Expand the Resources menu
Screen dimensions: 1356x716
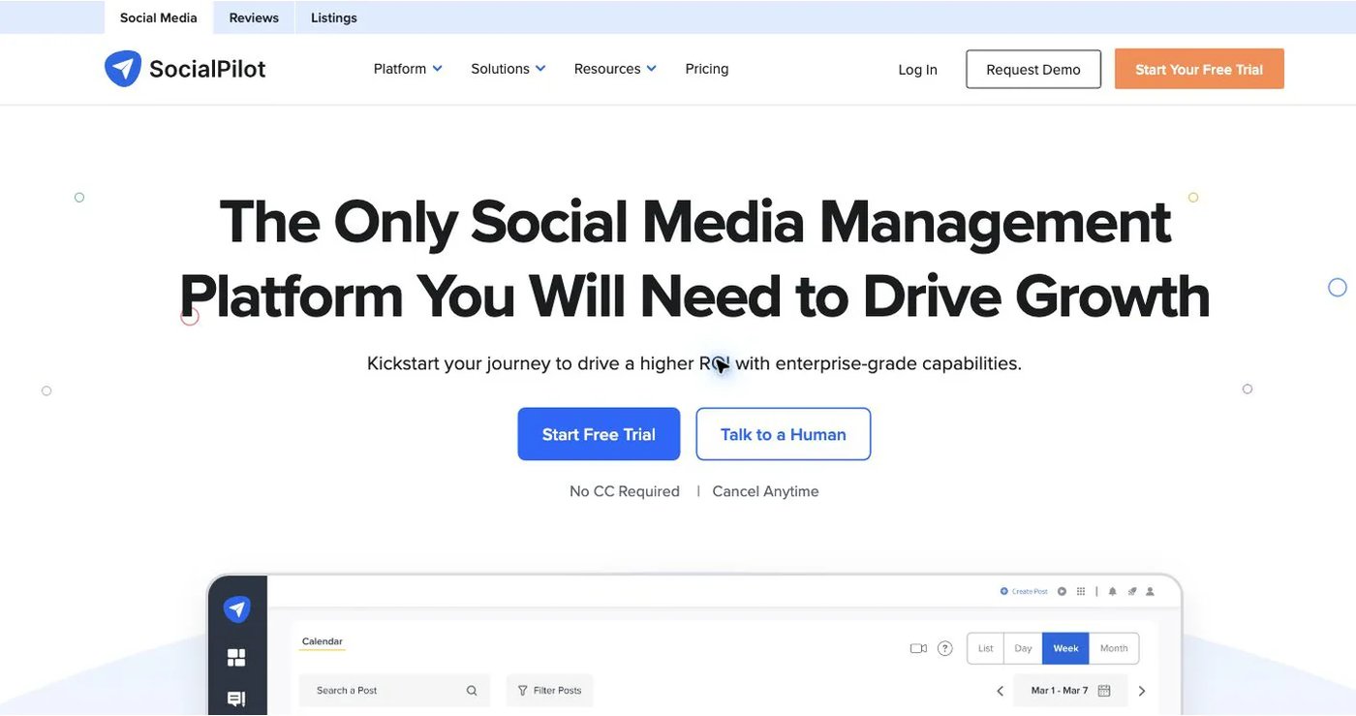615,69
